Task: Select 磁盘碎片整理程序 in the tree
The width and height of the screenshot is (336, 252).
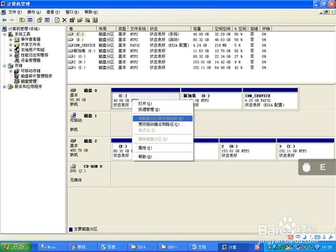Action: (36, 76)
